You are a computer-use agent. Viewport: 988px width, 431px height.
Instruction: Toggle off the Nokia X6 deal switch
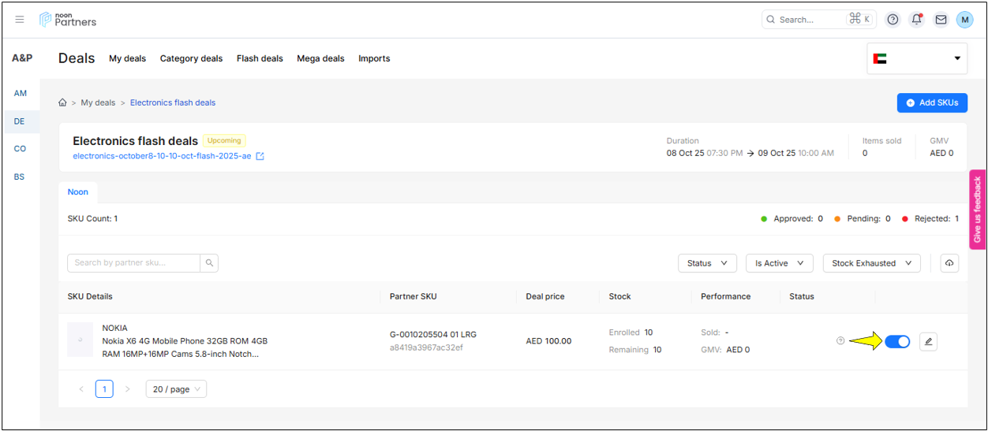[897, 341]
